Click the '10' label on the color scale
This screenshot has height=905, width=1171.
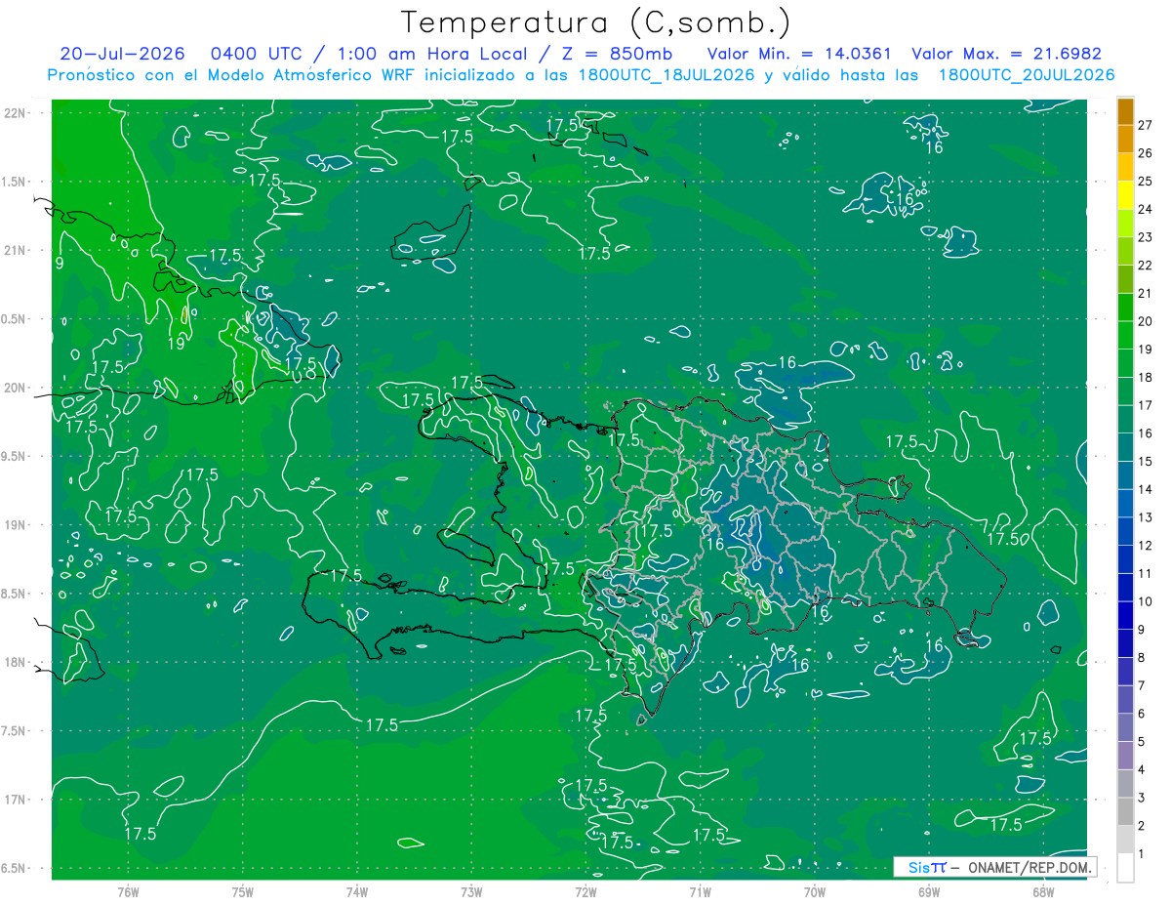tap(1145, 601)
